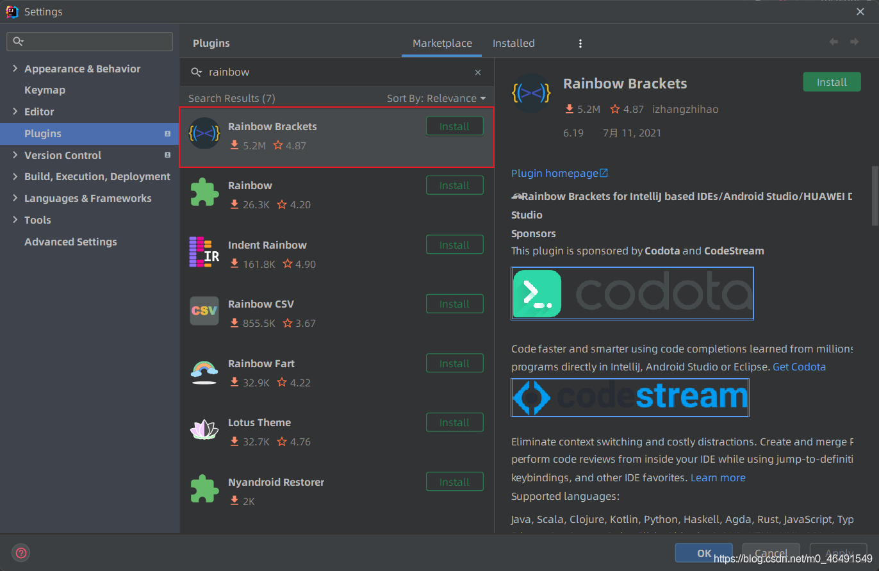
Task: Click the 4.87 rating in details header
Action: click(627, 109)
